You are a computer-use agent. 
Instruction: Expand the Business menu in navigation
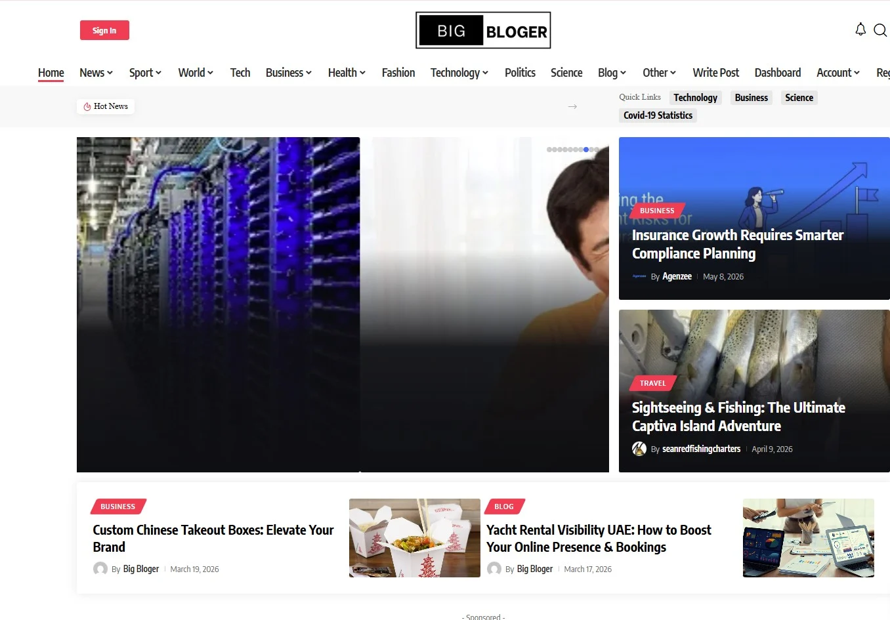(x=289, y=73)
